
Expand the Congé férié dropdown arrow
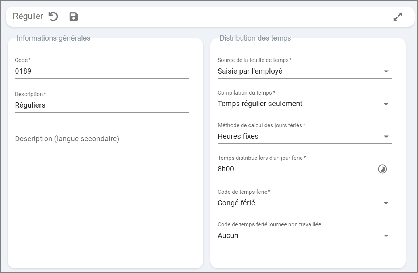pos(386,203)
